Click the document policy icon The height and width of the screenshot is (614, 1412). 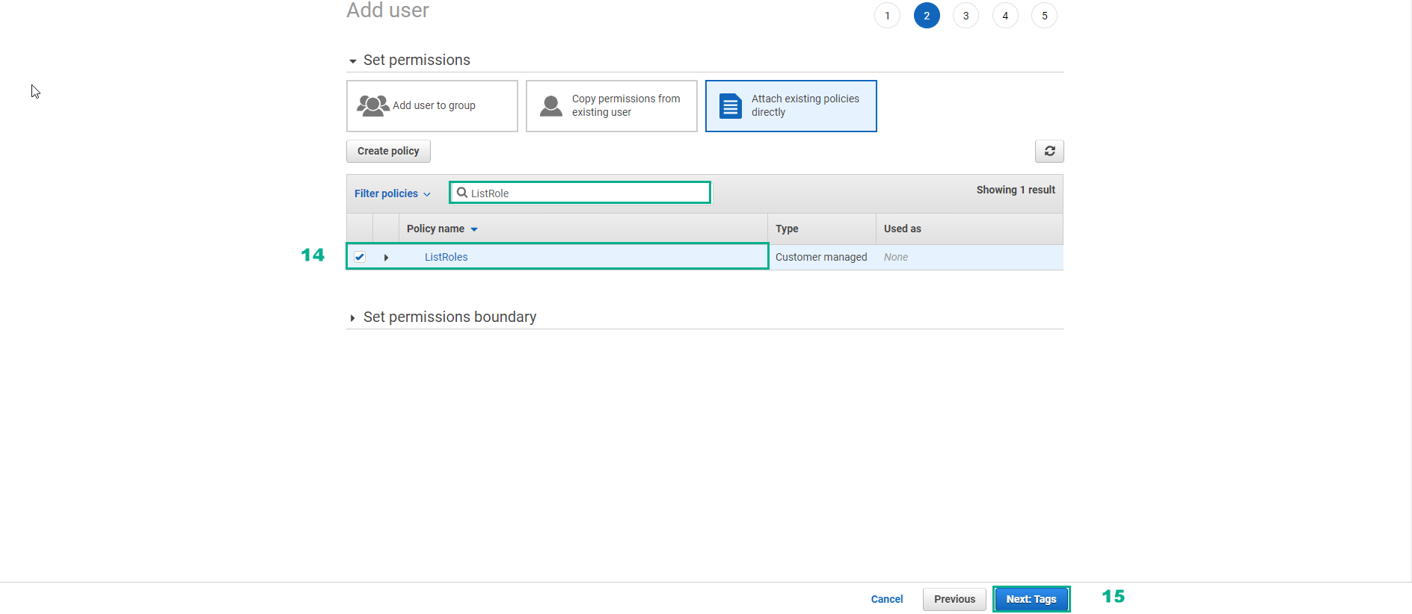[730, 106]
